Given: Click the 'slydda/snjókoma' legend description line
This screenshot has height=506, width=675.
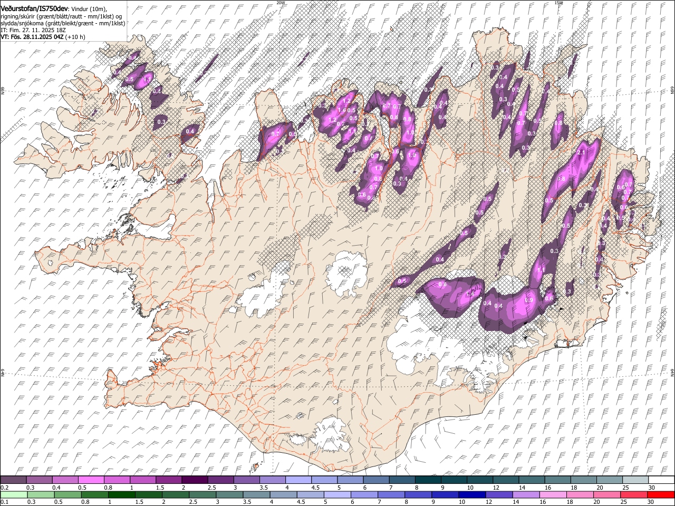Looking at the screenshot, I should click(x=63, y=23).
